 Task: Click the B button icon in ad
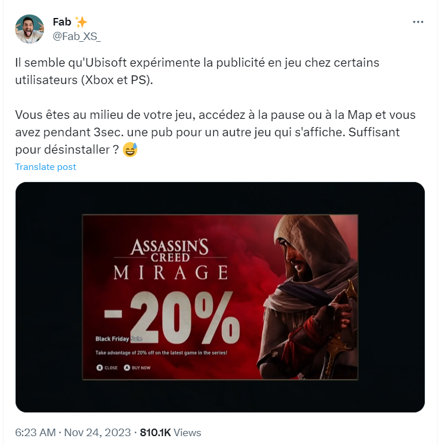tap(100, 368)
